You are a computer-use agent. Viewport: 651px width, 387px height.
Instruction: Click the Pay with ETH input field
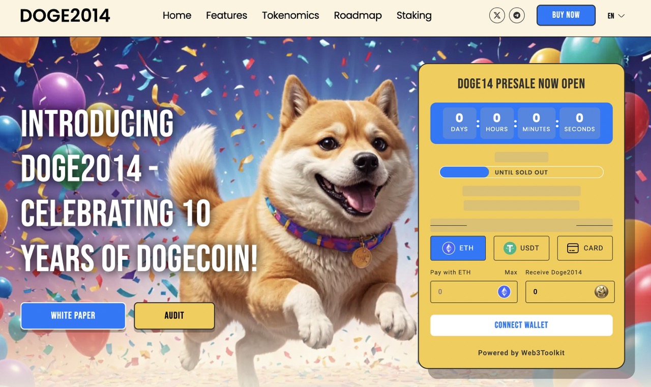pos(474,292)
